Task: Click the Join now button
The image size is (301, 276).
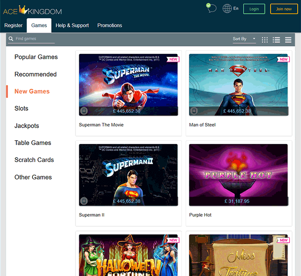Action: tap(284, 9)
